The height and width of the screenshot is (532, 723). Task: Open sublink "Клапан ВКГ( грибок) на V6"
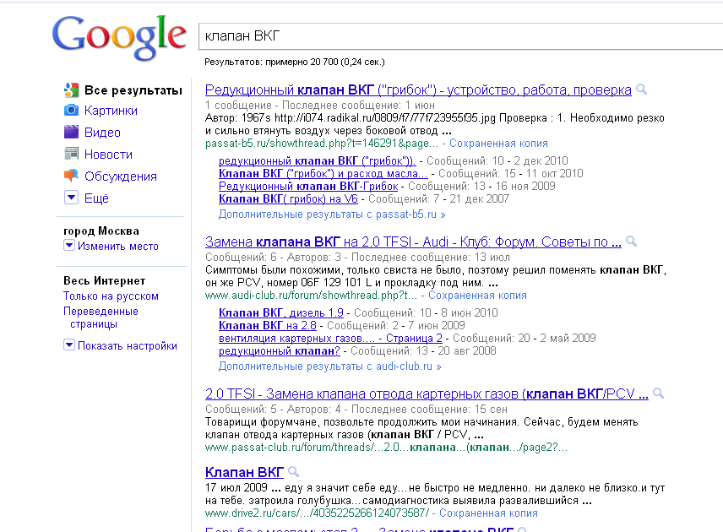pos(288,199)
